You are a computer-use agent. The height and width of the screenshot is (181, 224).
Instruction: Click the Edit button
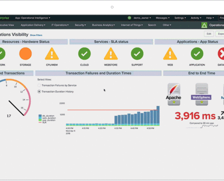tap(209, 34)
